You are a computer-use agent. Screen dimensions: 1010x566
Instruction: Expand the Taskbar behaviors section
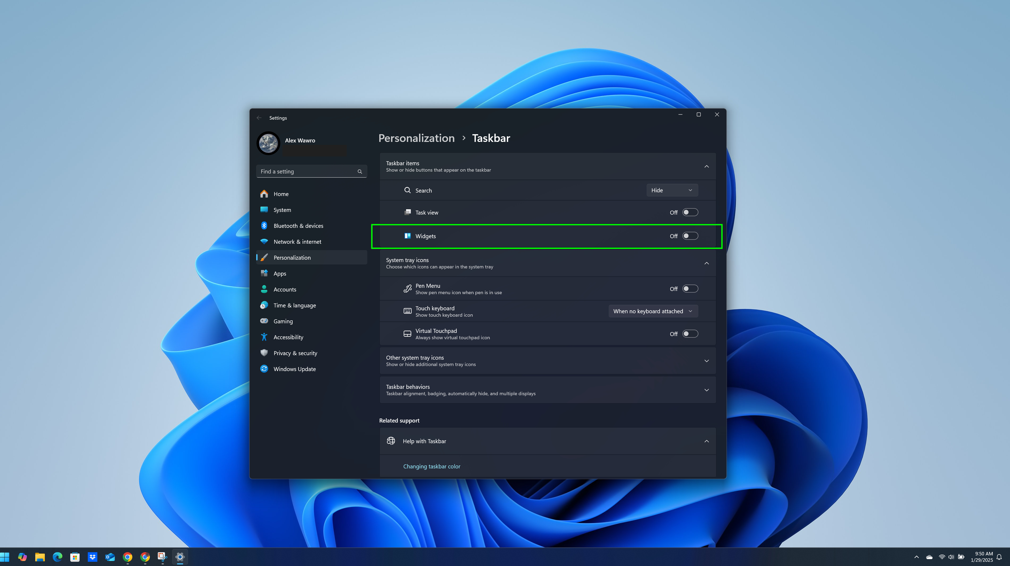[x=706, y=390]
